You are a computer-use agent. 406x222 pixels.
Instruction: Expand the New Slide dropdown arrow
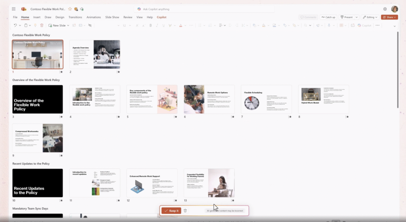[x=68, y=25]
